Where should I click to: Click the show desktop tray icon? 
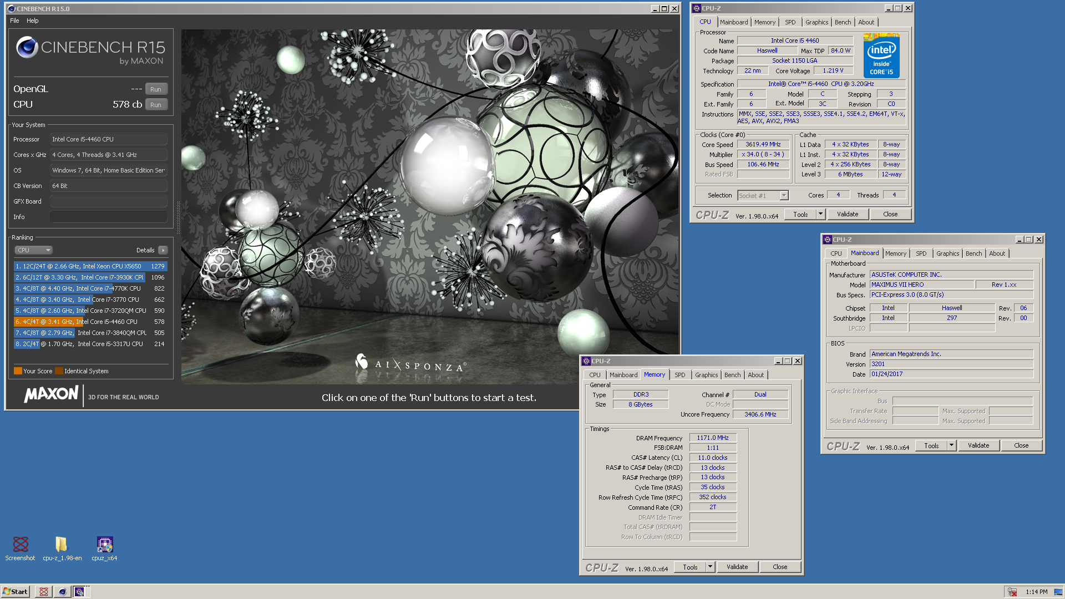[1058, 592]
